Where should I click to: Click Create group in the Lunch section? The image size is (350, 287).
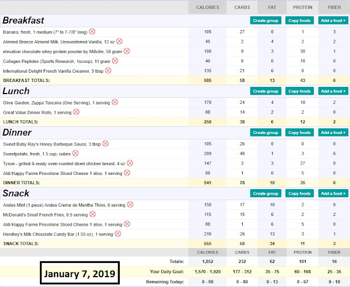click(266, 91)
